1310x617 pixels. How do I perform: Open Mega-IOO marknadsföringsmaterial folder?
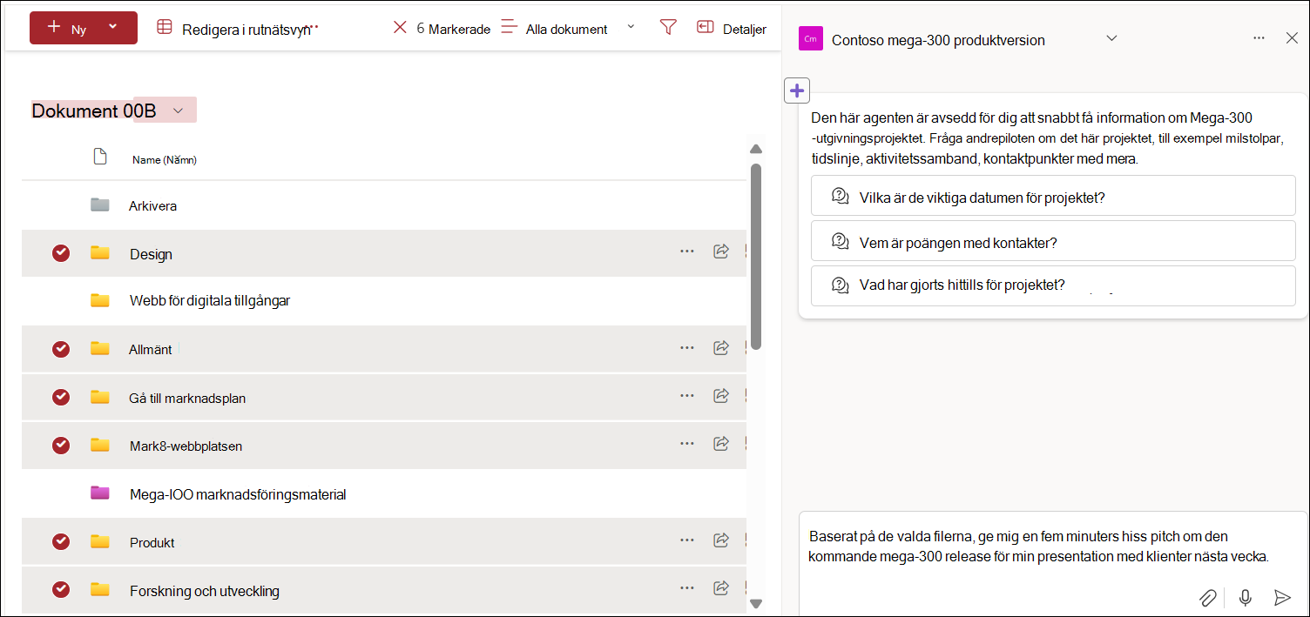pyautogui.click(x=238, y=494)
